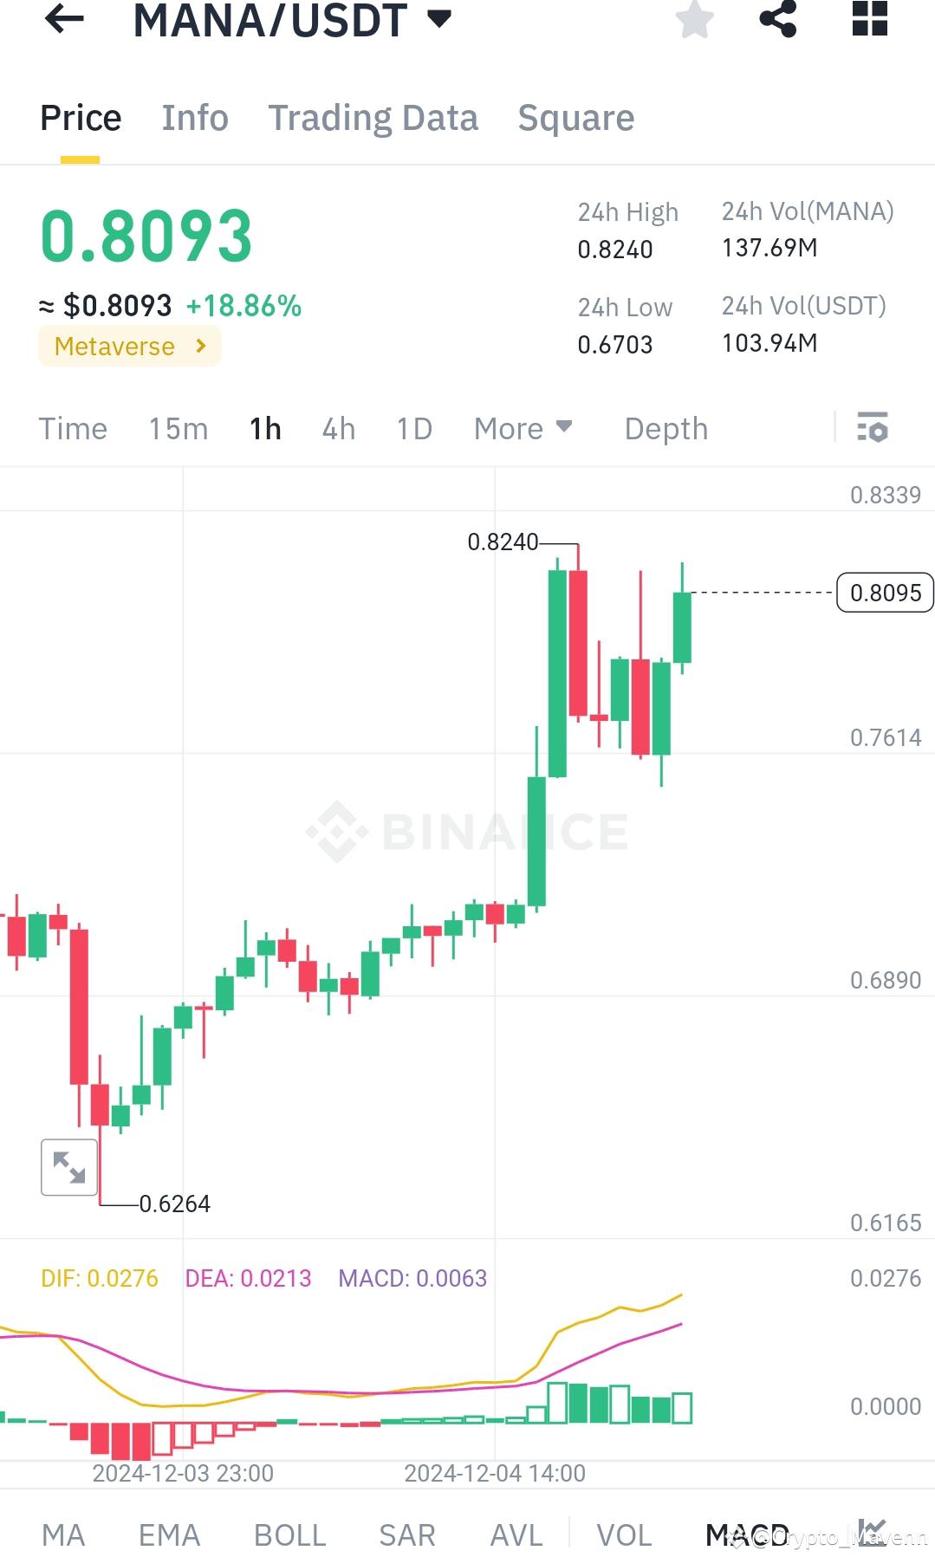The image size is (935, 1557).
Task: Switch to the Trading Data tab
Action: point(373,118)
